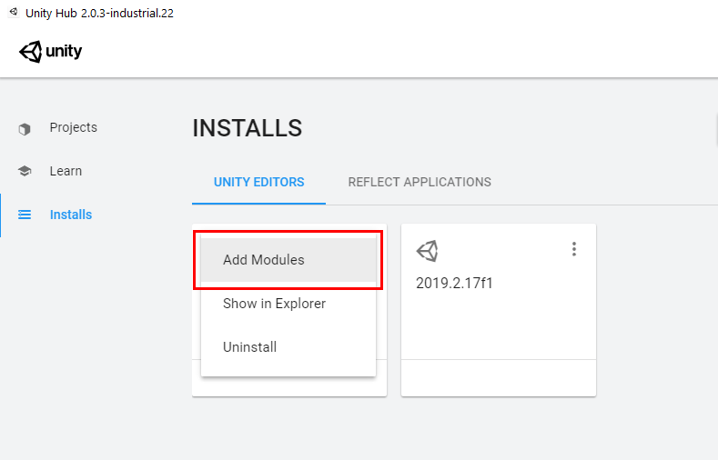Click the Unity cube logo in header
The image size is (718, 460).
point(31,52)
